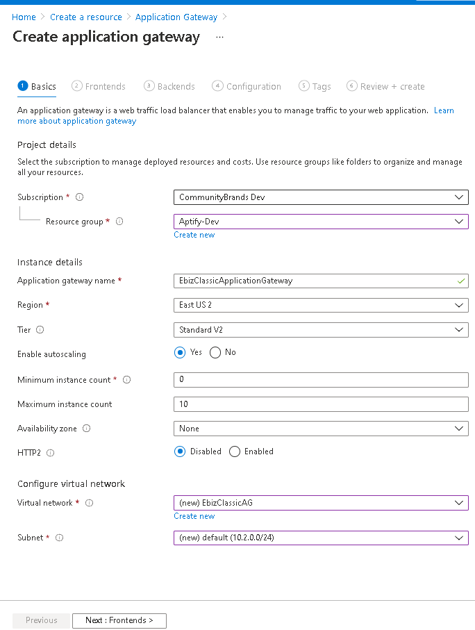Click the Next: Frontends button
The height and width of the screenshot is (630, 475).
point(119,620)
